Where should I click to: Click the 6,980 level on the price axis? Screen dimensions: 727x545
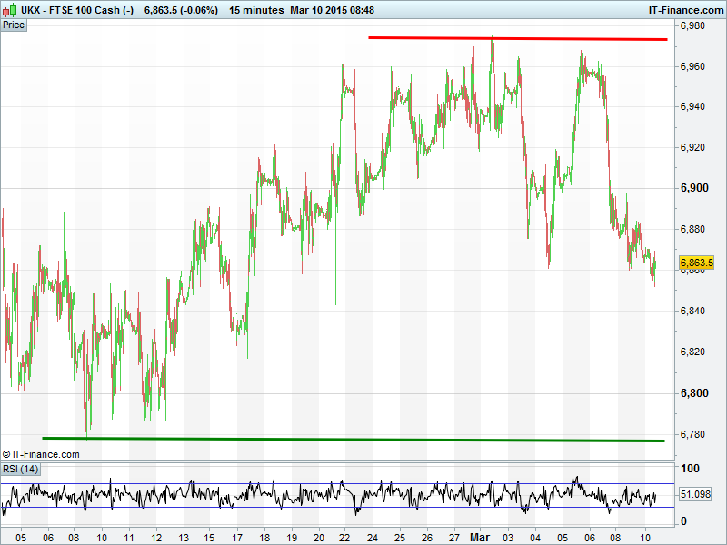694,25
